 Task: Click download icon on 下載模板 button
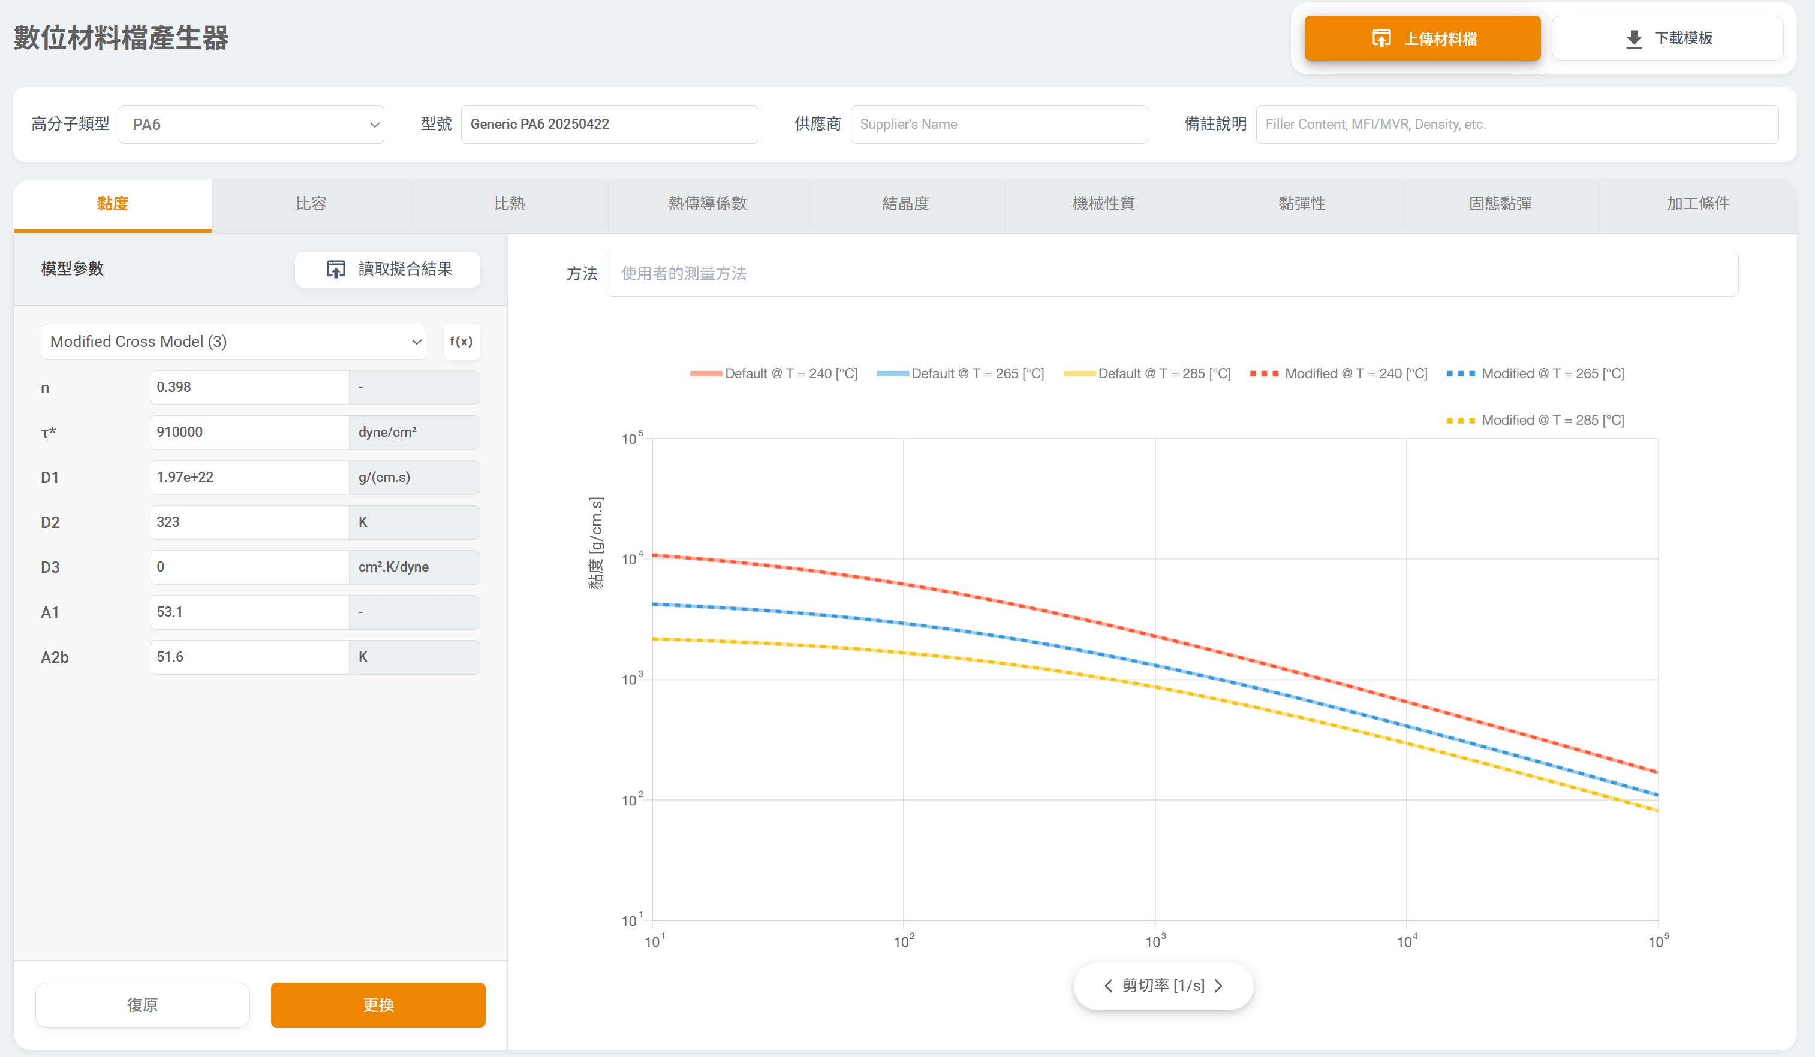tap(1633, 39)
